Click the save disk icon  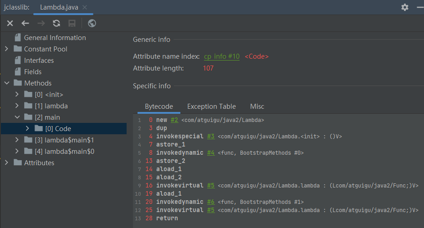pyautogui.click(x=72, y=24)
